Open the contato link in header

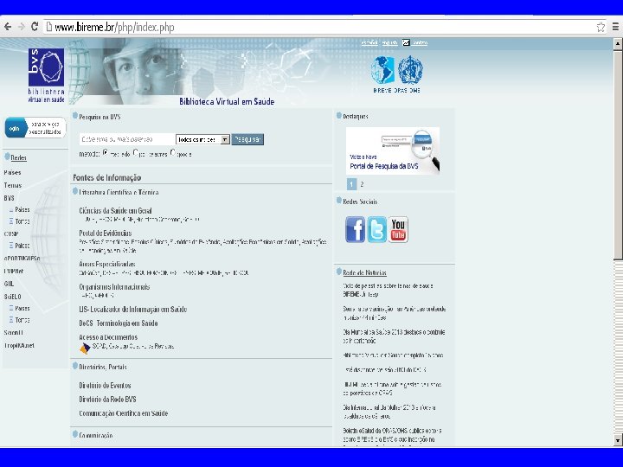[420, 42]
